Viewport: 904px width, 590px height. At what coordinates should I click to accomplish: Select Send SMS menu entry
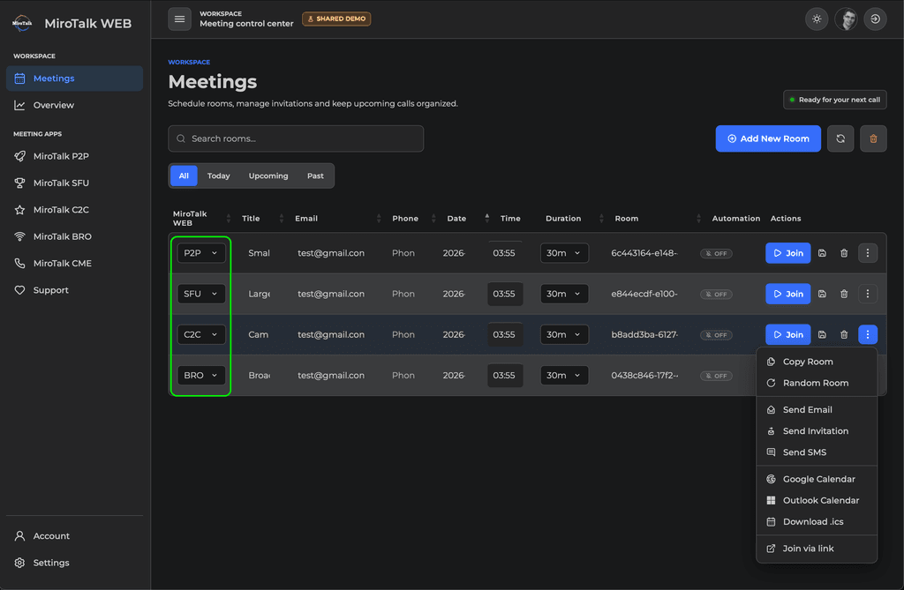[x=817, y=452]
